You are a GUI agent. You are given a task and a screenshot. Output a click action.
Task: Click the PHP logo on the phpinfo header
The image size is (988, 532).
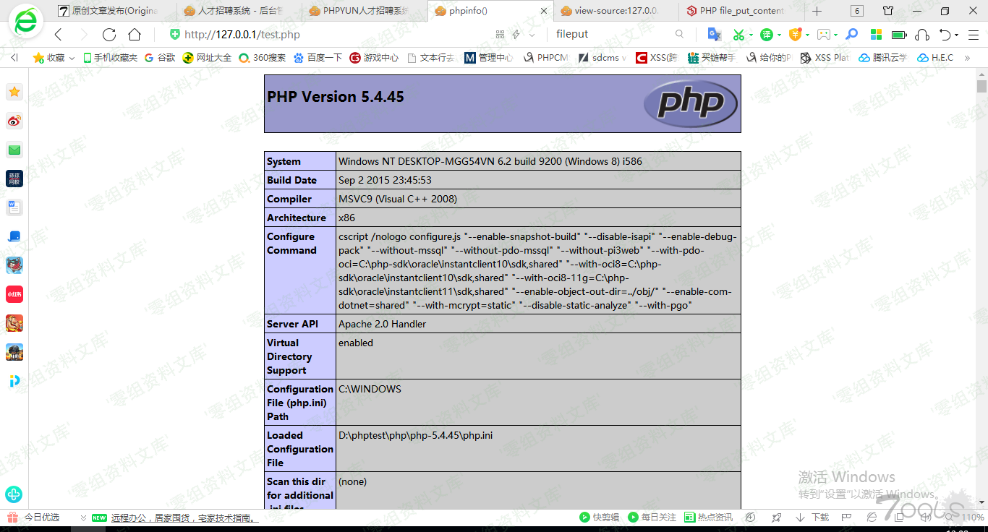(x=690, y=104)
